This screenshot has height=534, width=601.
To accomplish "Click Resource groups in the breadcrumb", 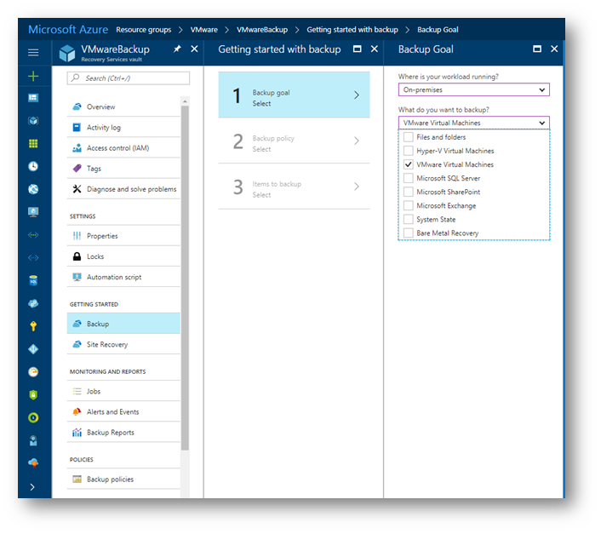I will tap(143, 30).
